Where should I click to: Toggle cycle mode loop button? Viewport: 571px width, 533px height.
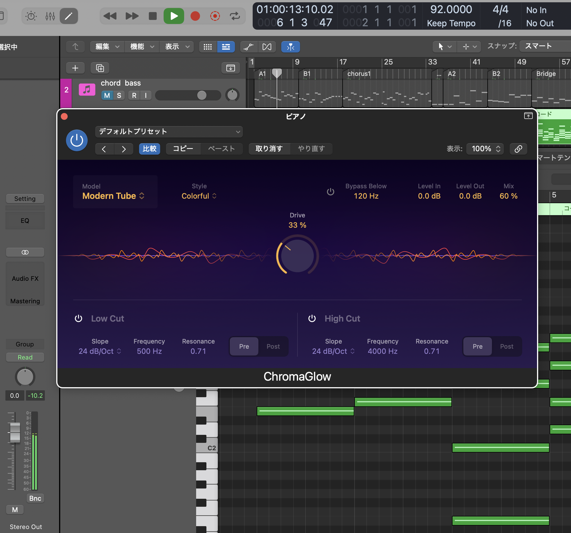coord(235,16)
